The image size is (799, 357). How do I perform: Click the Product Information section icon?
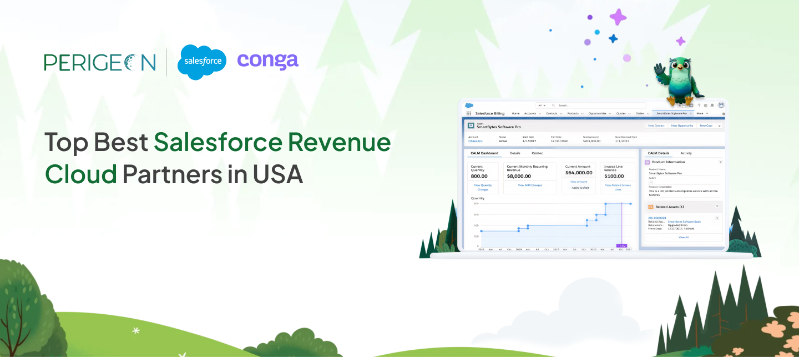647,162
